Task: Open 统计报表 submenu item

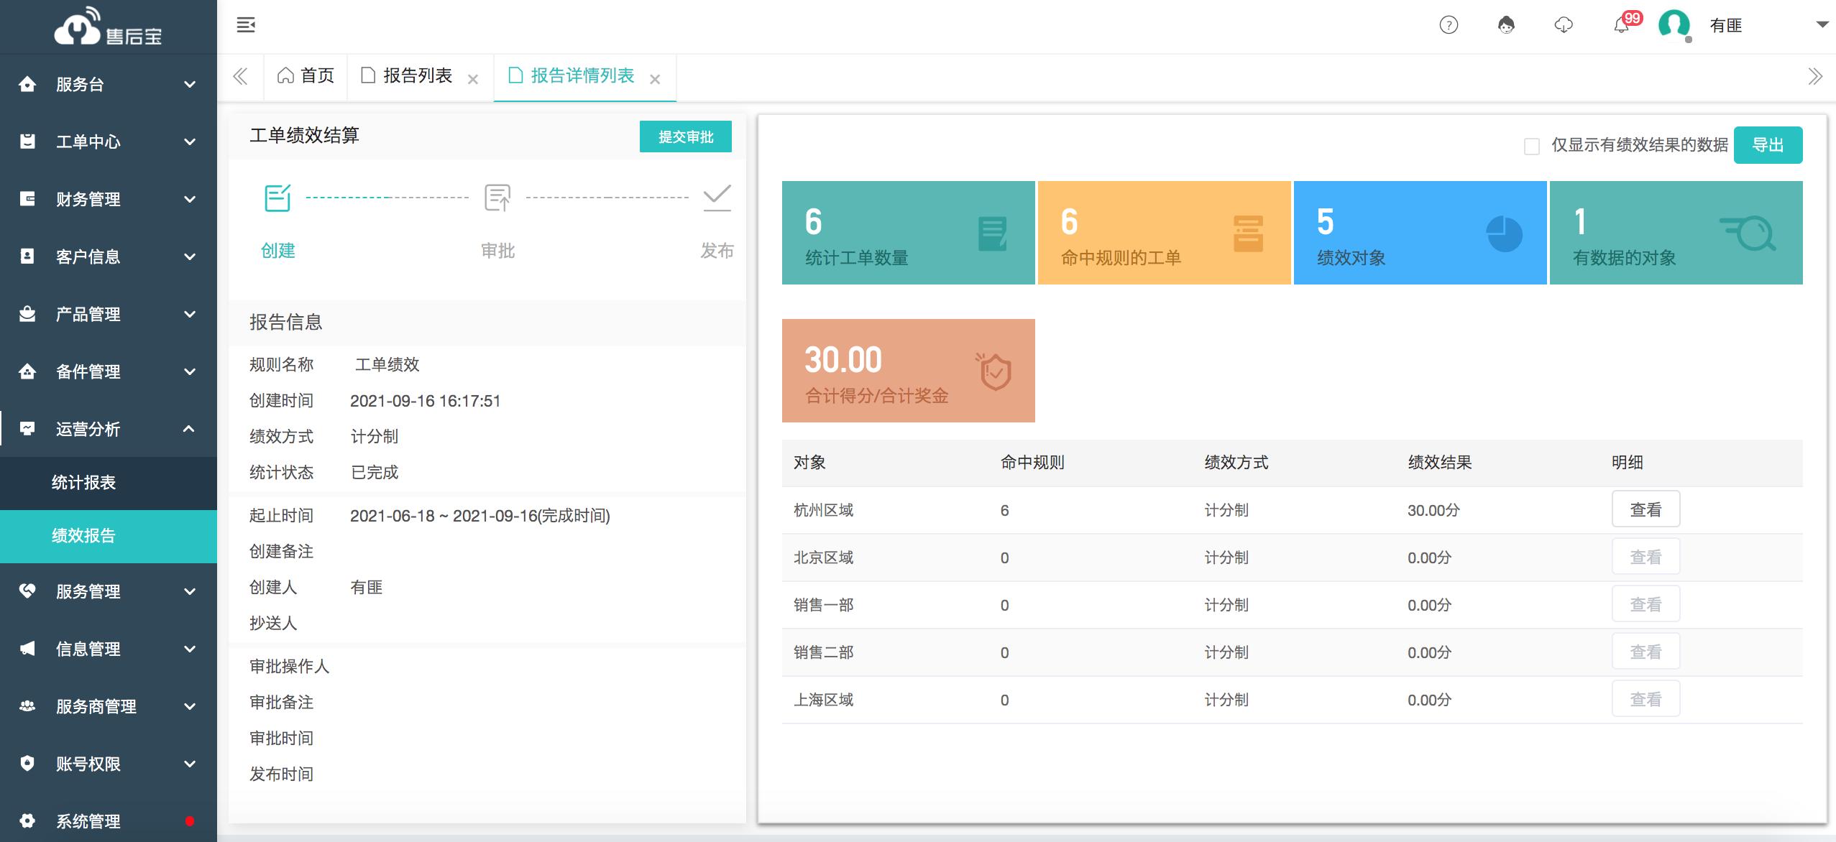Action: click(83, 482)
